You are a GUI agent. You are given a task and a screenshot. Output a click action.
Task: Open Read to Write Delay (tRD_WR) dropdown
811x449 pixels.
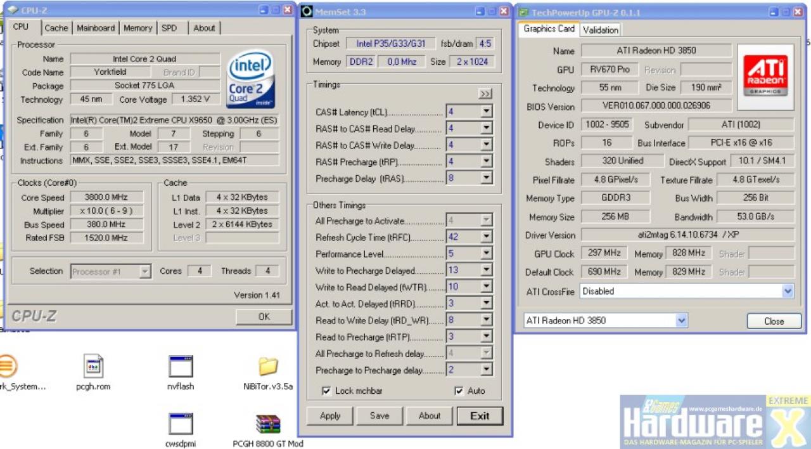click(x=487, y=320)
